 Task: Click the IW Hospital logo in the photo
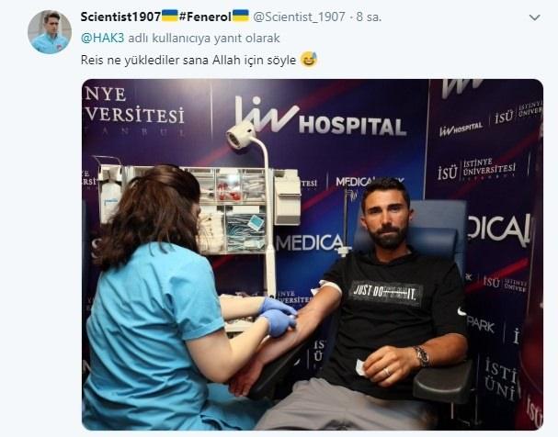coord(320,117)
